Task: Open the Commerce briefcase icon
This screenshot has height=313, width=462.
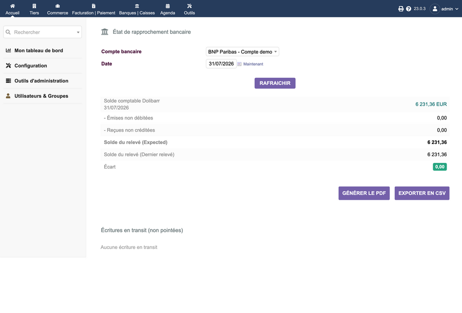Action: pos(57,6)
